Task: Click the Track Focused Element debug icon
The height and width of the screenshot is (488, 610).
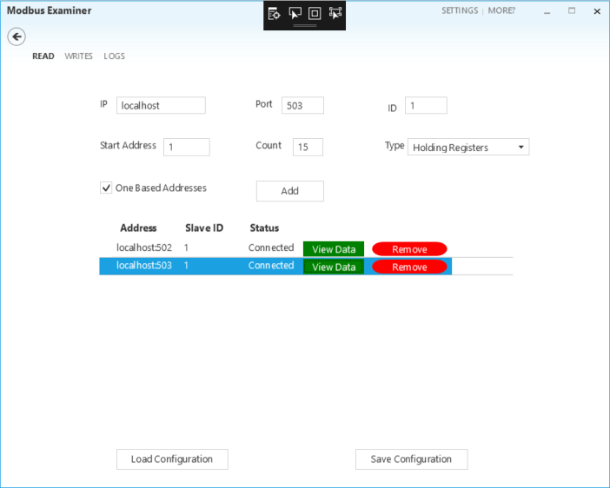Action: click(335, 13)
